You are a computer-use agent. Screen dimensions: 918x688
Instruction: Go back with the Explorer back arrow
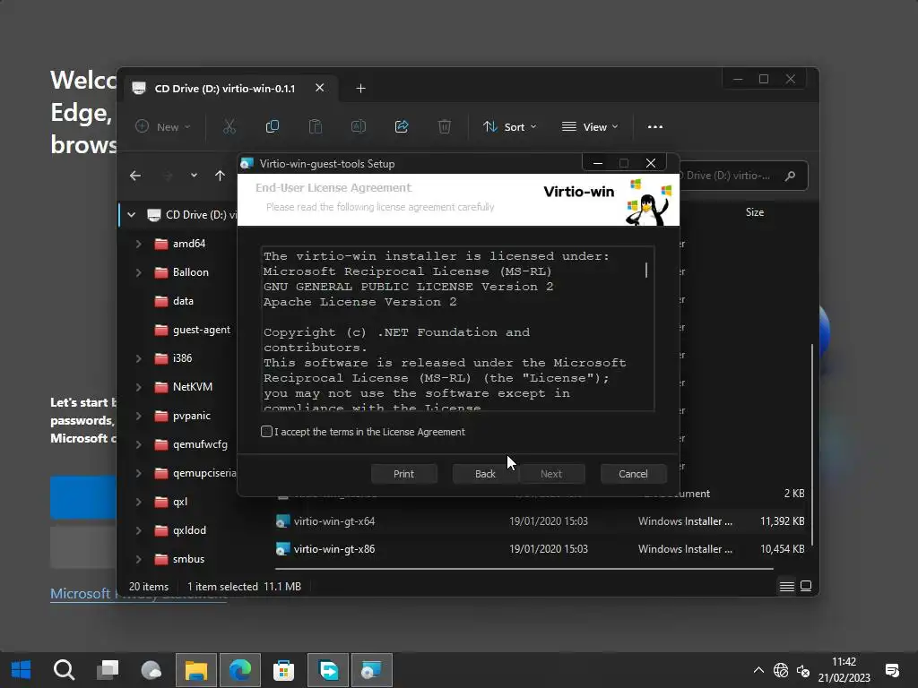(x=135, y=176)
